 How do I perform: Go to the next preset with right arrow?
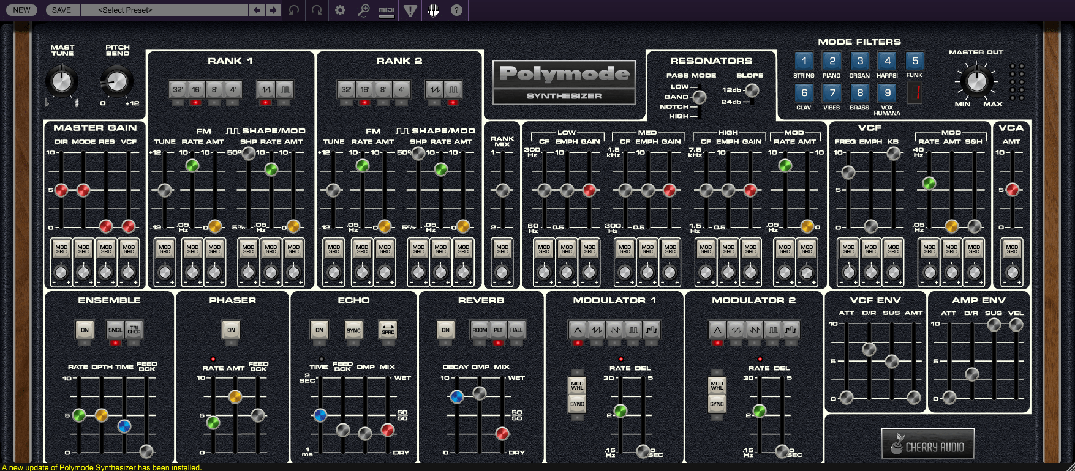[274, 10]
